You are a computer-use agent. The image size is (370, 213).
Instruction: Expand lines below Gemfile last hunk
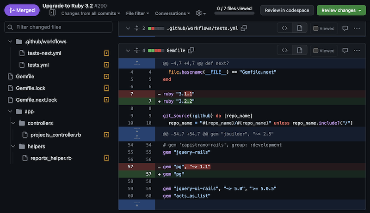click(137, 205)
